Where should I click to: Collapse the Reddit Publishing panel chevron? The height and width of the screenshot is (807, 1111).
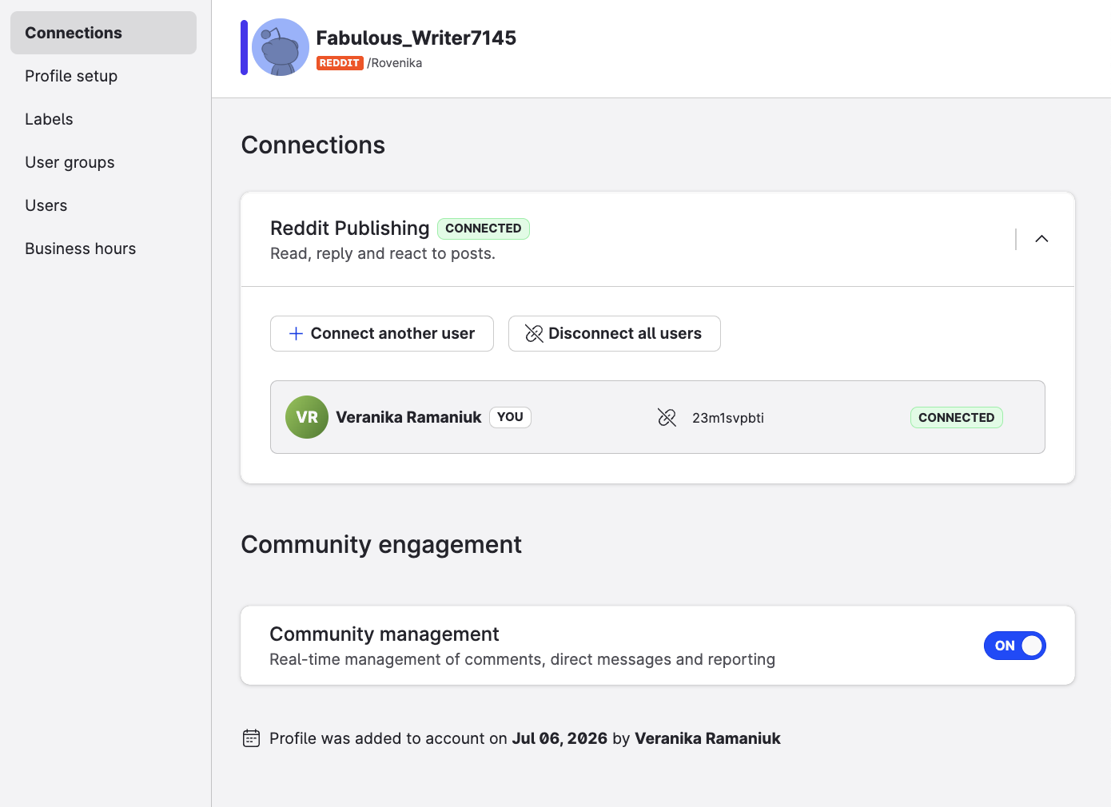tap(1041, 239)
